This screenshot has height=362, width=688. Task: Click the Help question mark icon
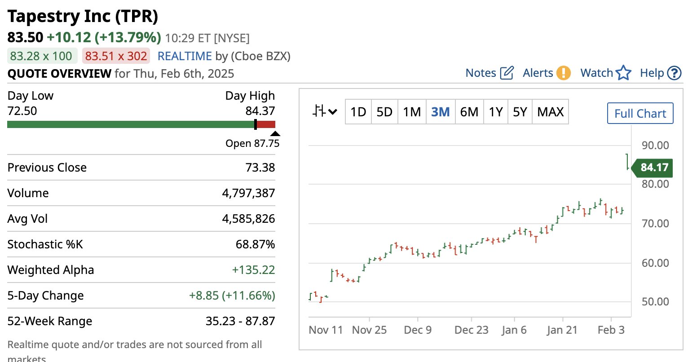674,73
